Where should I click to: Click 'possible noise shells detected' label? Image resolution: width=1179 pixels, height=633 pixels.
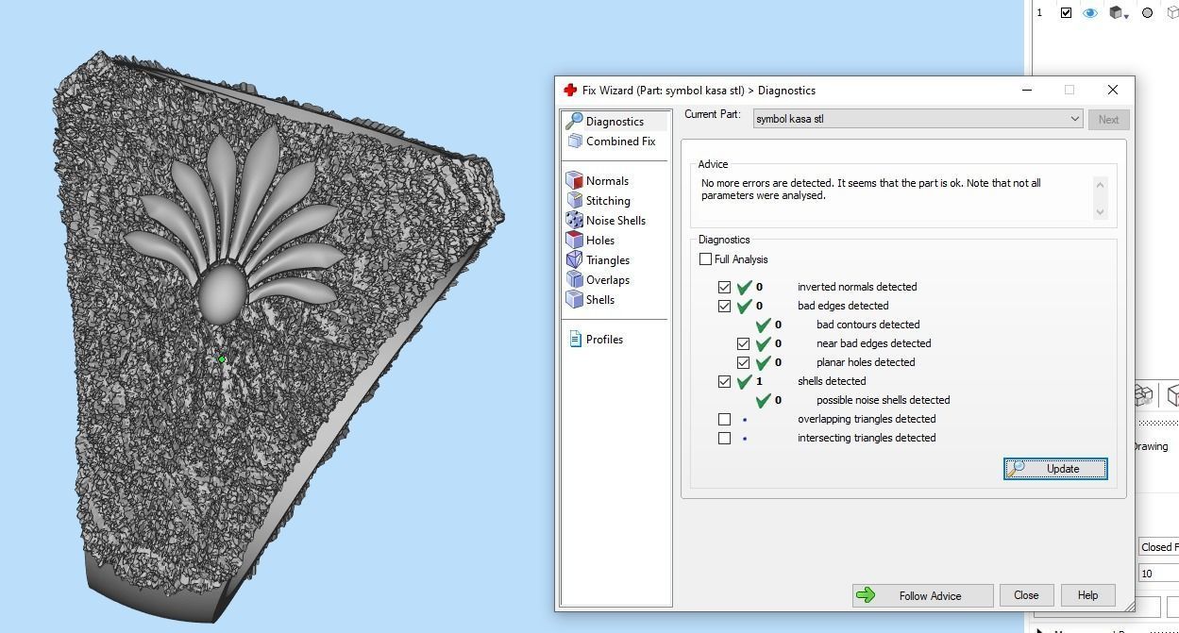(x=883, y=400)
